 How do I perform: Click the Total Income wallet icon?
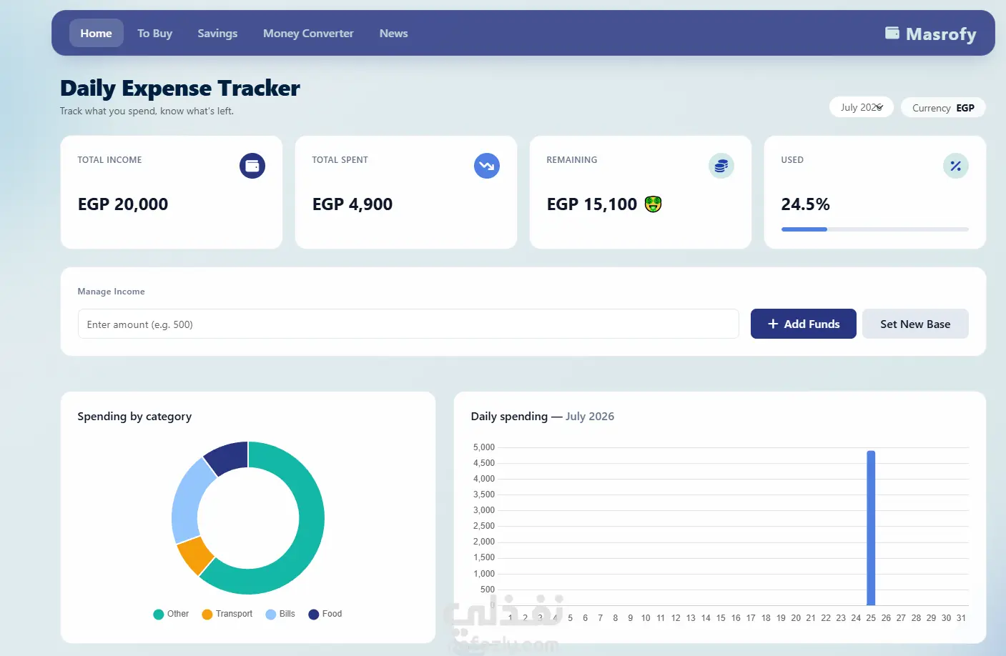[252, 166]
